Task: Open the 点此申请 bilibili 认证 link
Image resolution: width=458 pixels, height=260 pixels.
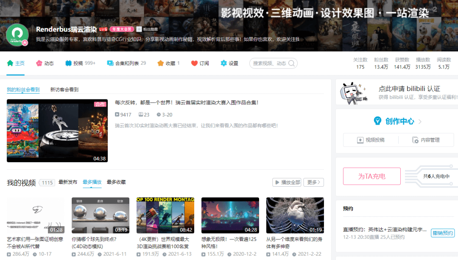Action: coord(409,89)
